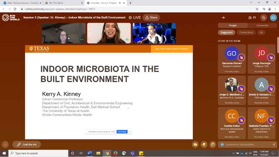279x157 pixels.
Task: Open the chat messages icon
Action: (x=263, y=18)
